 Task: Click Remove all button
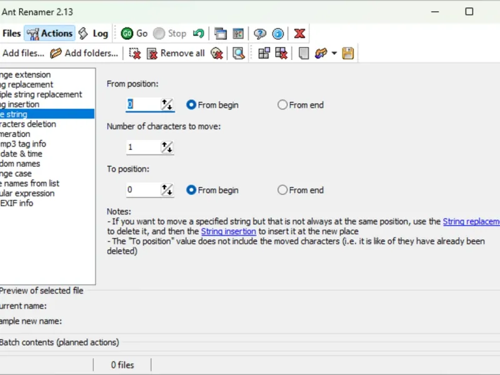176,53
